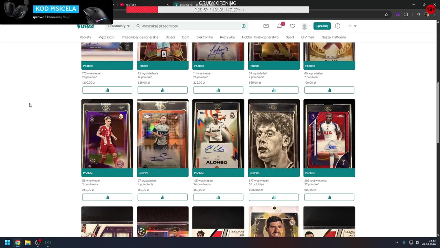Expand the Przedmioty search category dropdown

click(x=119, y=26)
